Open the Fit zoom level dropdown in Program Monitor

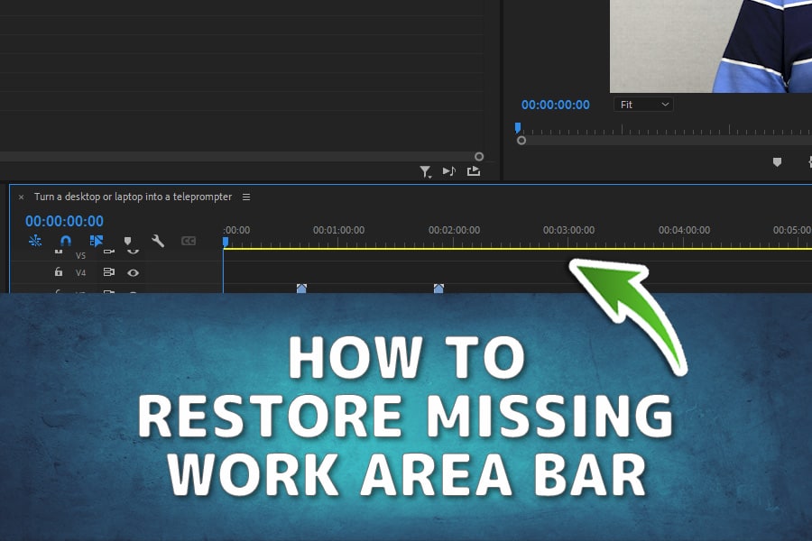pos(643,104)
